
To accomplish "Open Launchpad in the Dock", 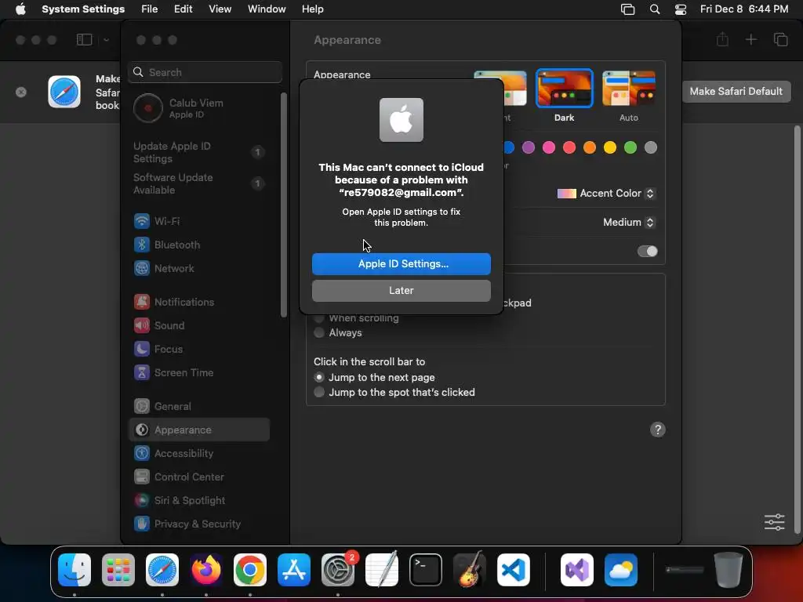I will (118, 570).
